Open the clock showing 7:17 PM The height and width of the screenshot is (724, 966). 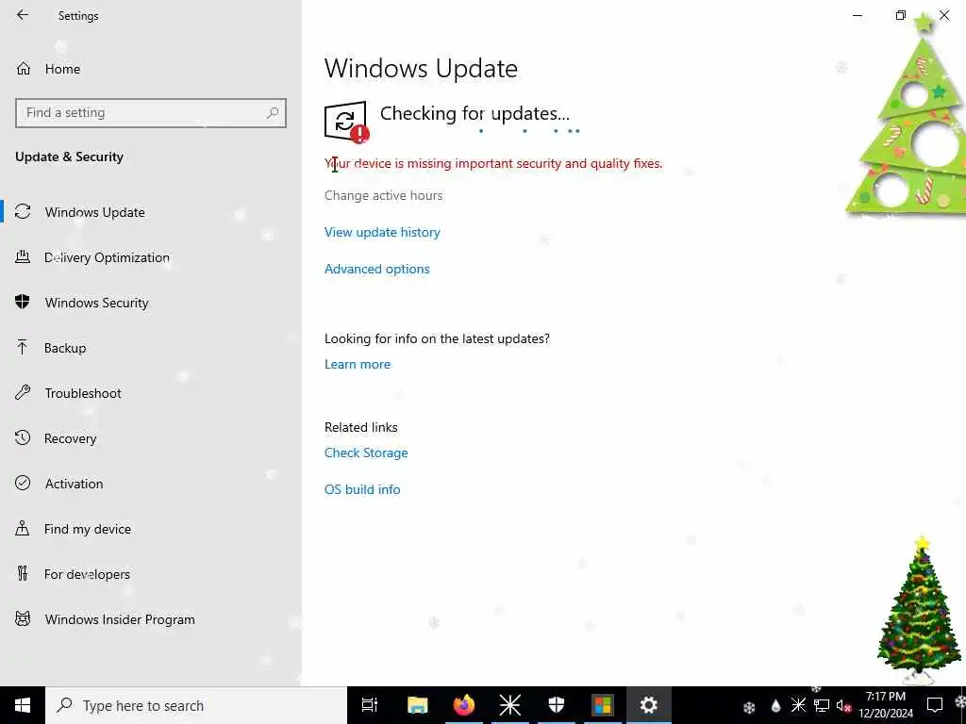pos(886,705)
